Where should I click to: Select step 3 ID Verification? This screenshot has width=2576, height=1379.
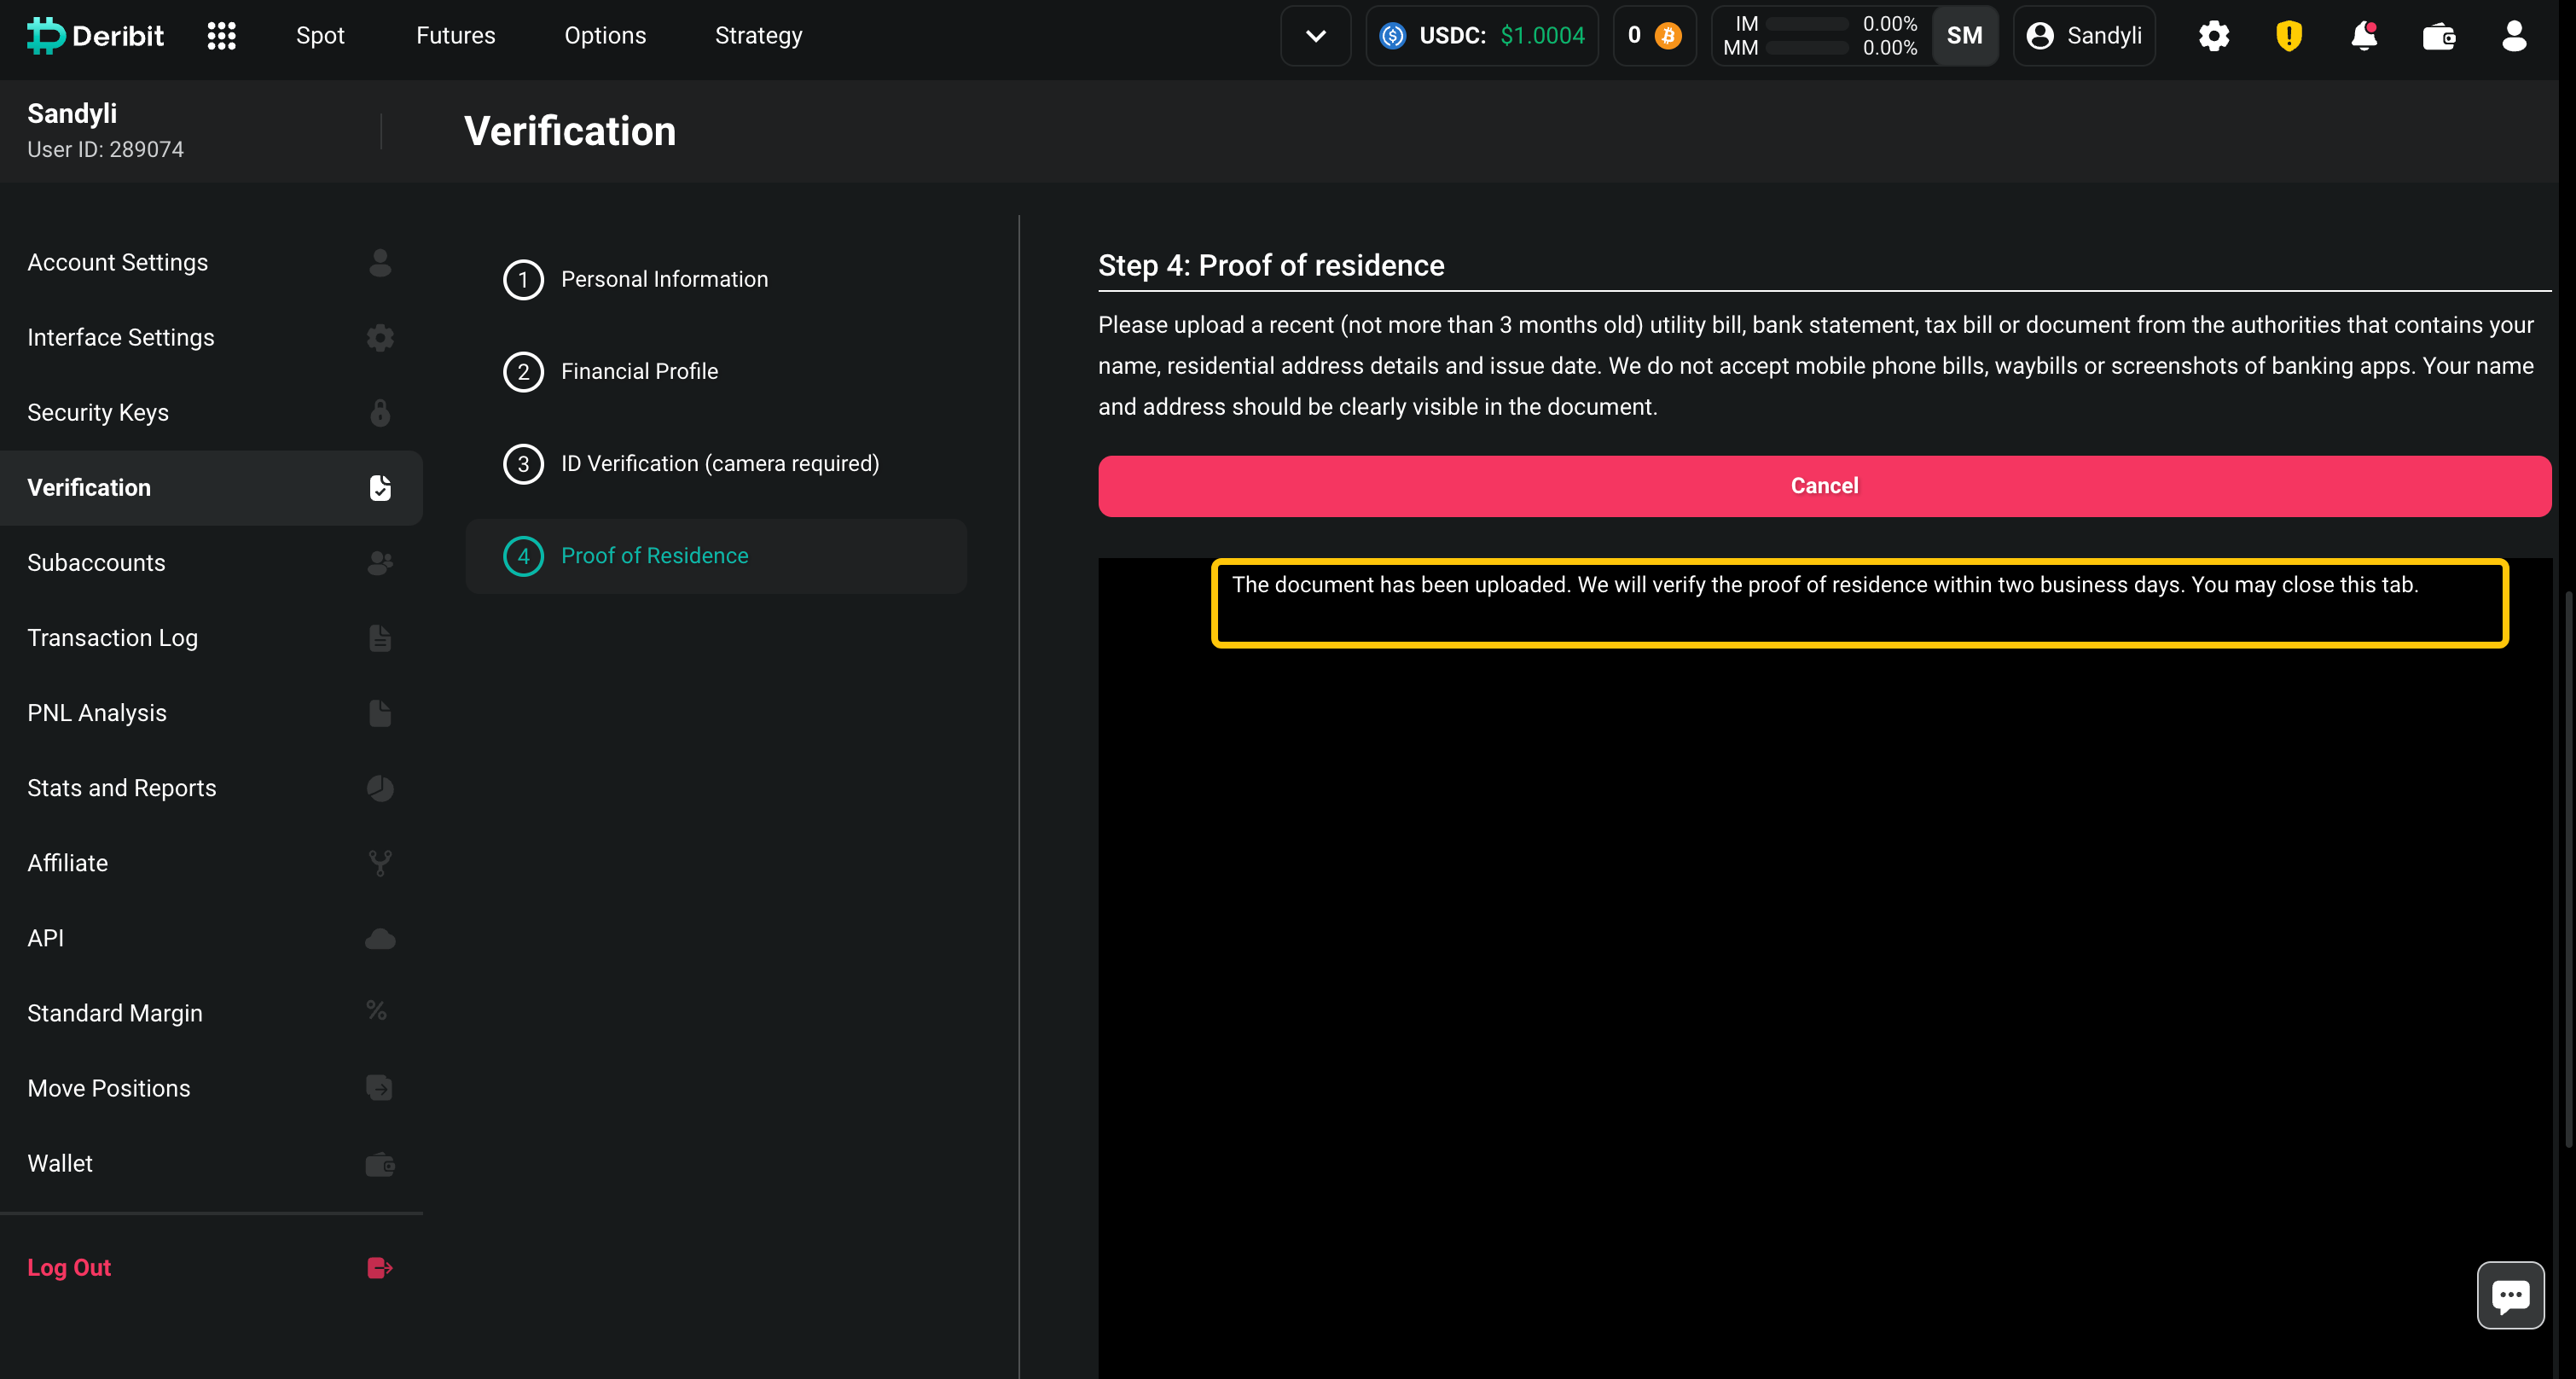[x=719, y=463]
